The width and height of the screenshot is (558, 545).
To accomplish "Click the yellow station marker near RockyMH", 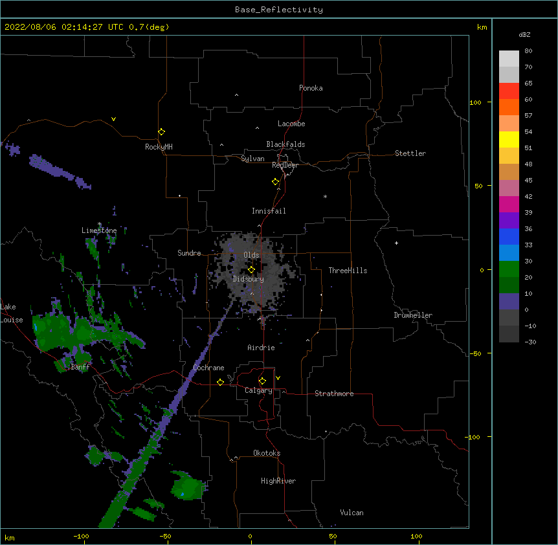I will 161,132.
